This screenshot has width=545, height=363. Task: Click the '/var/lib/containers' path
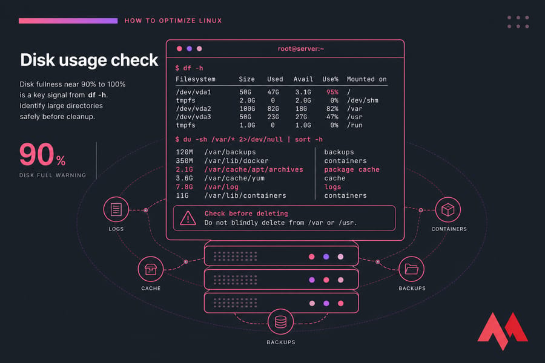[245, 195]
